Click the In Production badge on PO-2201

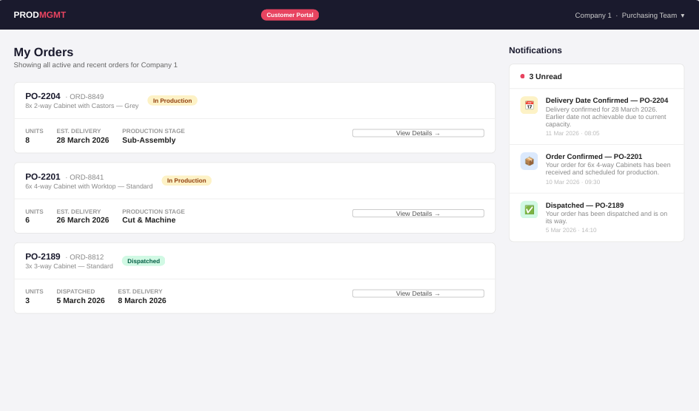click(x=186, y=180)
